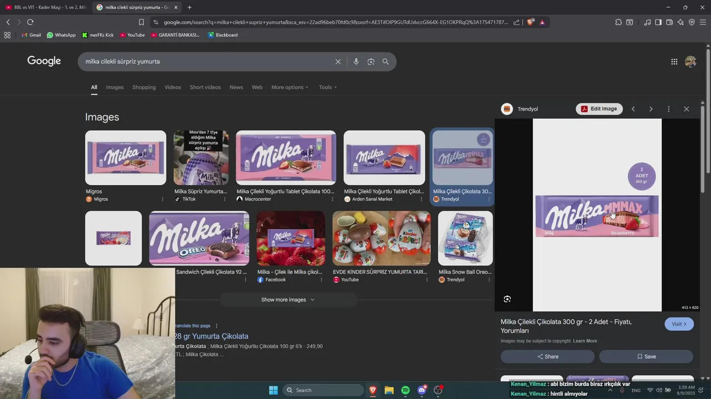Open TikTok Milka Süpriz Yumurta thumbnail
The image size is (711, 399).
pyautogui.click(x=201, y=158)
